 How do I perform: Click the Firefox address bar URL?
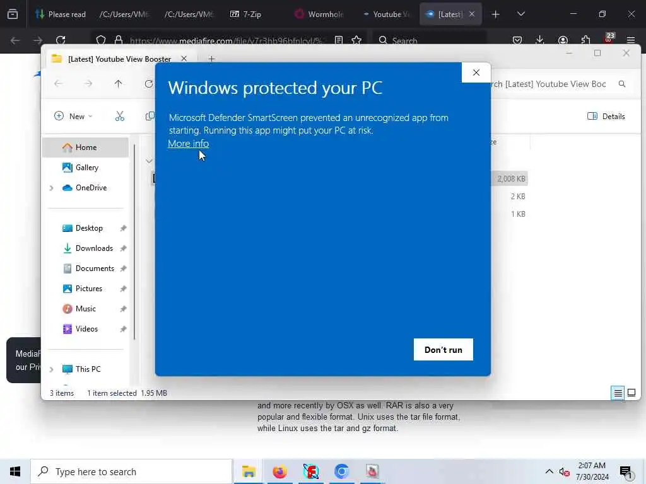[x=225, y=40]
